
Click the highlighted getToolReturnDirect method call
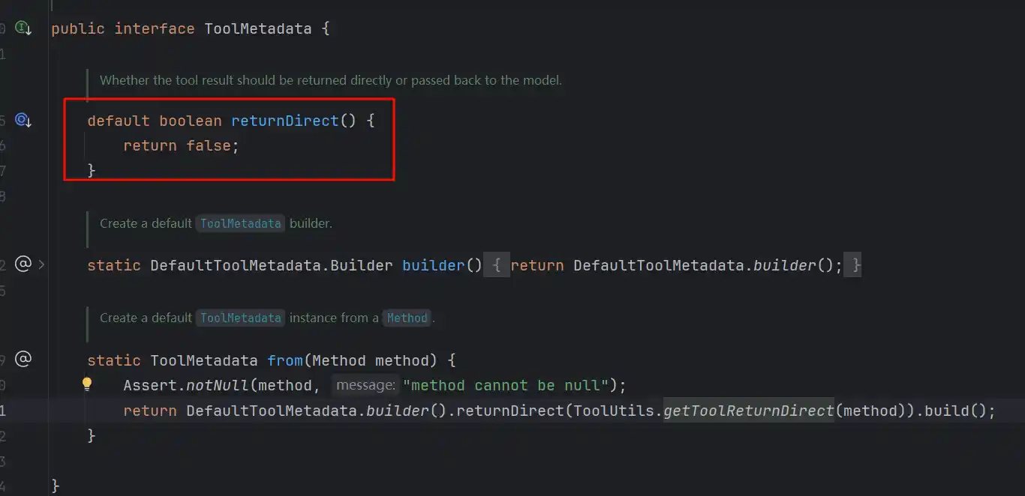click(x=748, y=411)
